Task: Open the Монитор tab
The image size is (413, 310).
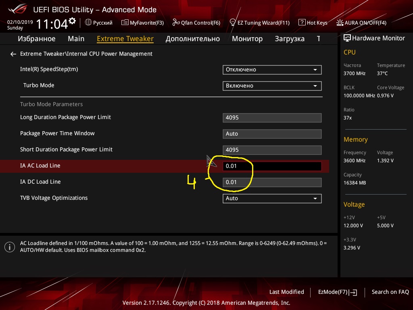Action: tap(247, 39)
